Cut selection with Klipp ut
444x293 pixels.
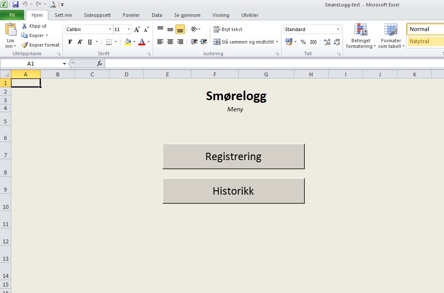tap(34, 26)
